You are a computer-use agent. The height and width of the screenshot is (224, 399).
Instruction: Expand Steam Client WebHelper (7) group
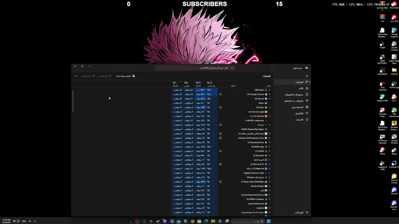(x=270, y=181)
